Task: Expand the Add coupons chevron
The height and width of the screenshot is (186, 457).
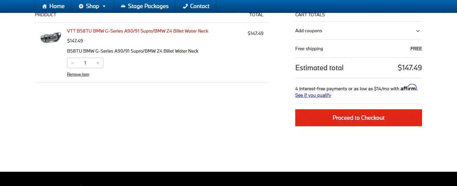Action: tap(418, 31)
